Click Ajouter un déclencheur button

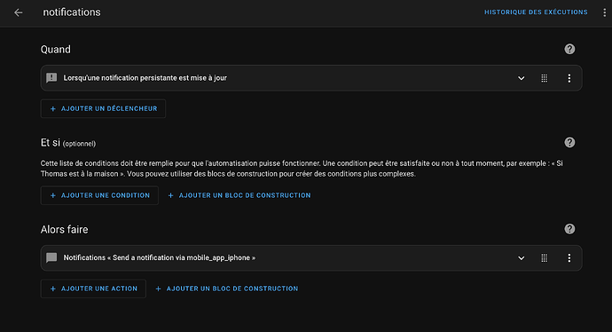click(103, 108)
